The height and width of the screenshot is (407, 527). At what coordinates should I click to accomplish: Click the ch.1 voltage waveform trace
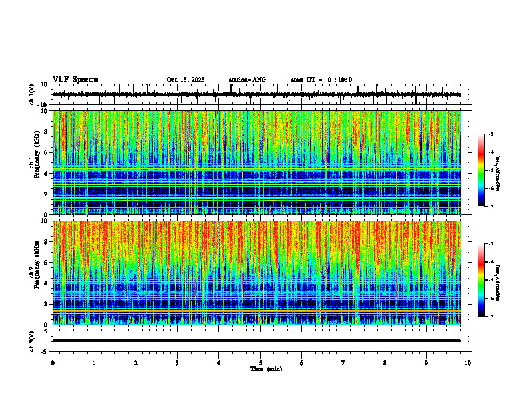point(256,94)
